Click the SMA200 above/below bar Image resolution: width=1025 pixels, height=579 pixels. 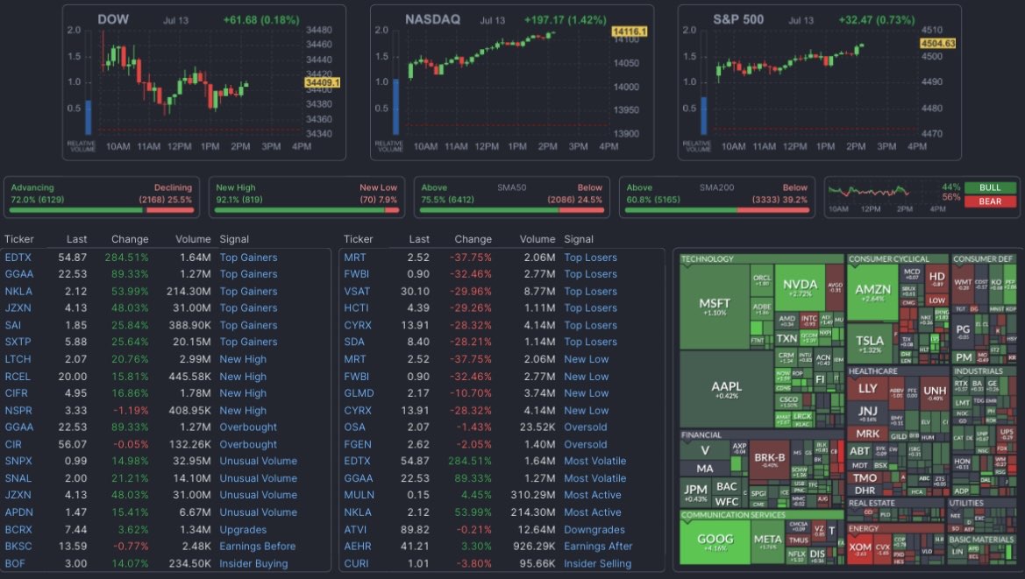click(717, 210)
